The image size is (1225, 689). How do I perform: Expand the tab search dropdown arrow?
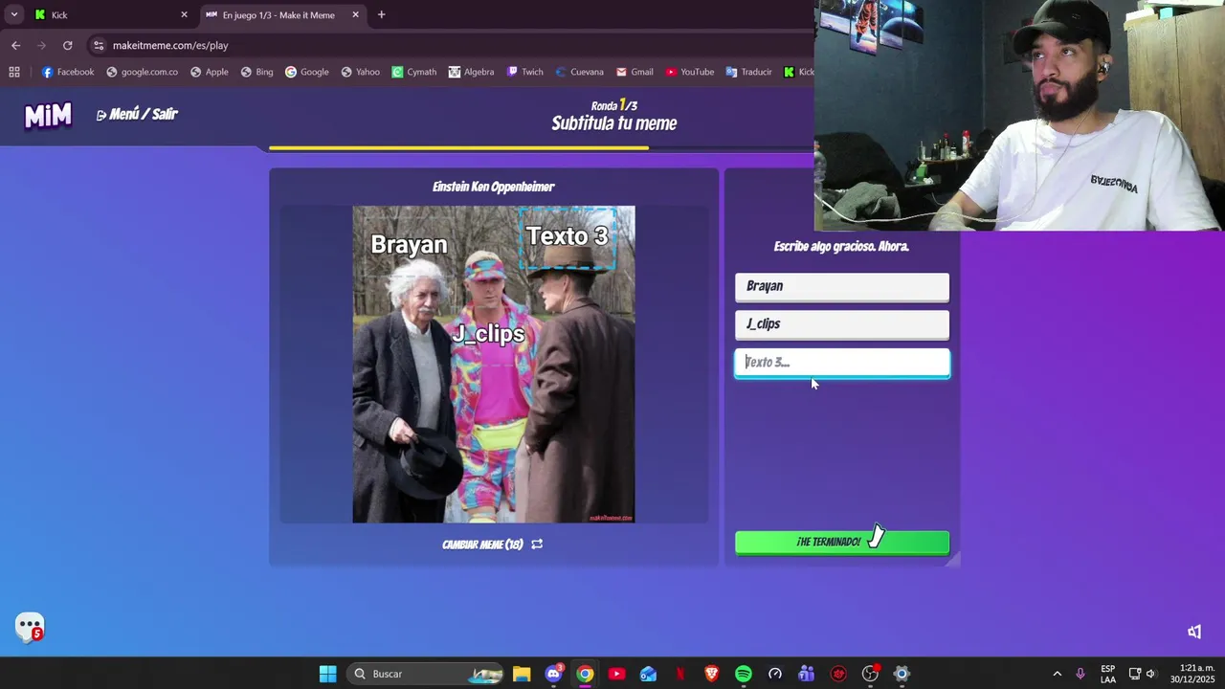click(13, 14)
